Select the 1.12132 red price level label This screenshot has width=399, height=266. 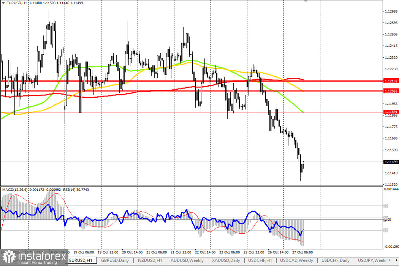coord(391,81)
